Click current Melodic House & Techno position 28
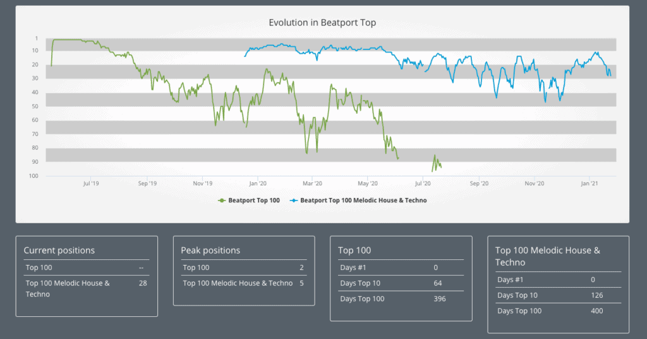647x339 pixels. 143,283
